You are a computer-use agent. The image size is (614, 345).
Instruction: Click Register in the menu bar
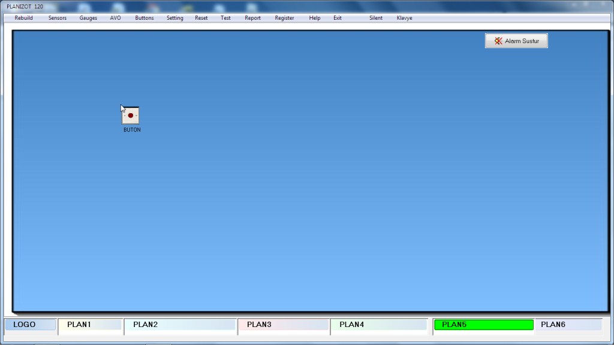285,18
